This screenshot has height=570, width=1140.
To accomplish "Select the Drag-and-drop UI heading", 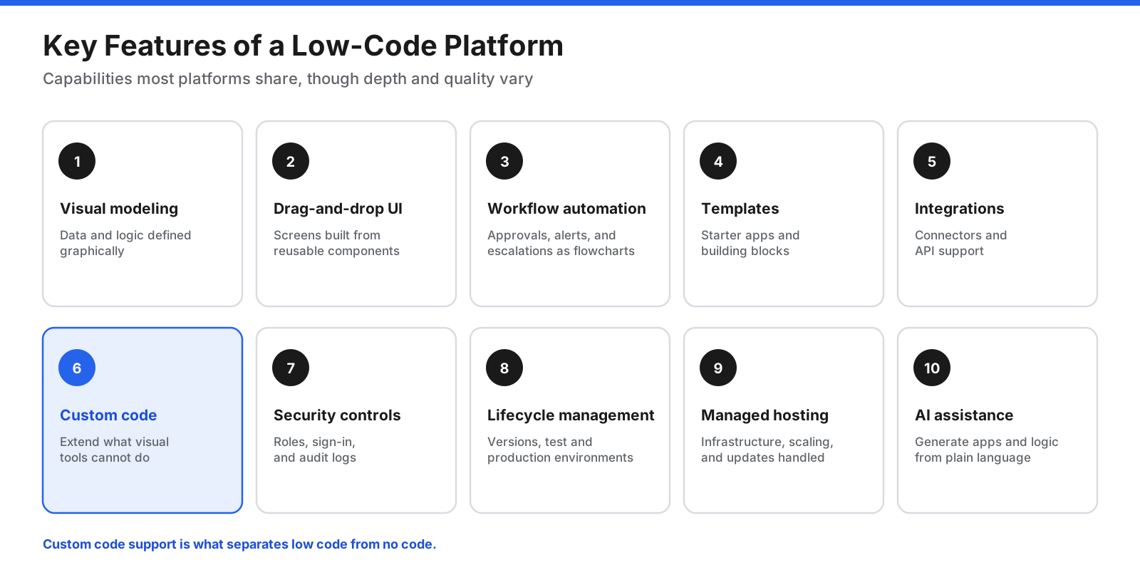I will point(338,209).
